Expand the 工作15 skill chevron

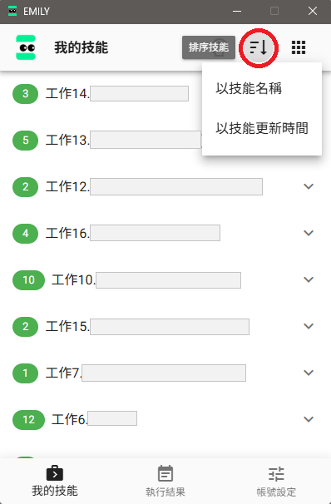tap(309, 326)
